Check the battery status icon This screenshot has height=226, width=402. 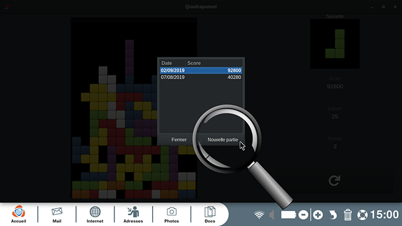pyautogui.click(x=288, y=215)
